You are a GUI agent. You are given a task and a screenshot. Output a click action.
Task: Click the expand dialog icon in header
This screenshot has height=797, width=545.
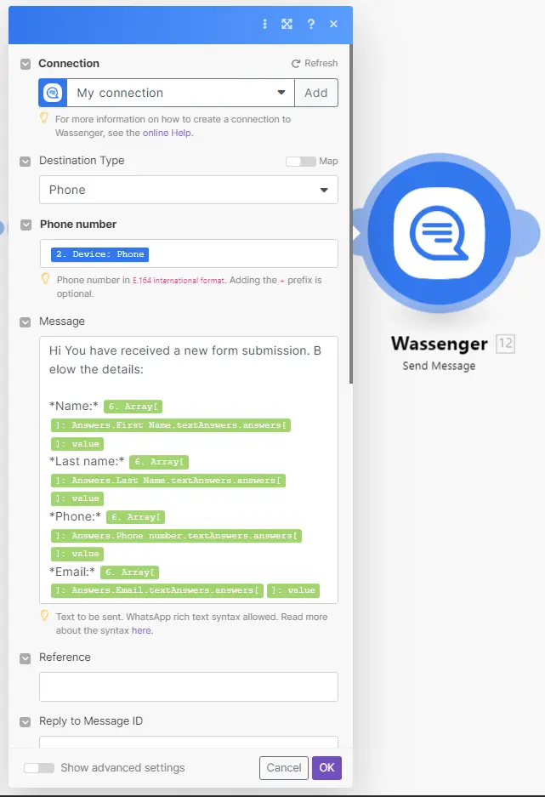[287, 25]
